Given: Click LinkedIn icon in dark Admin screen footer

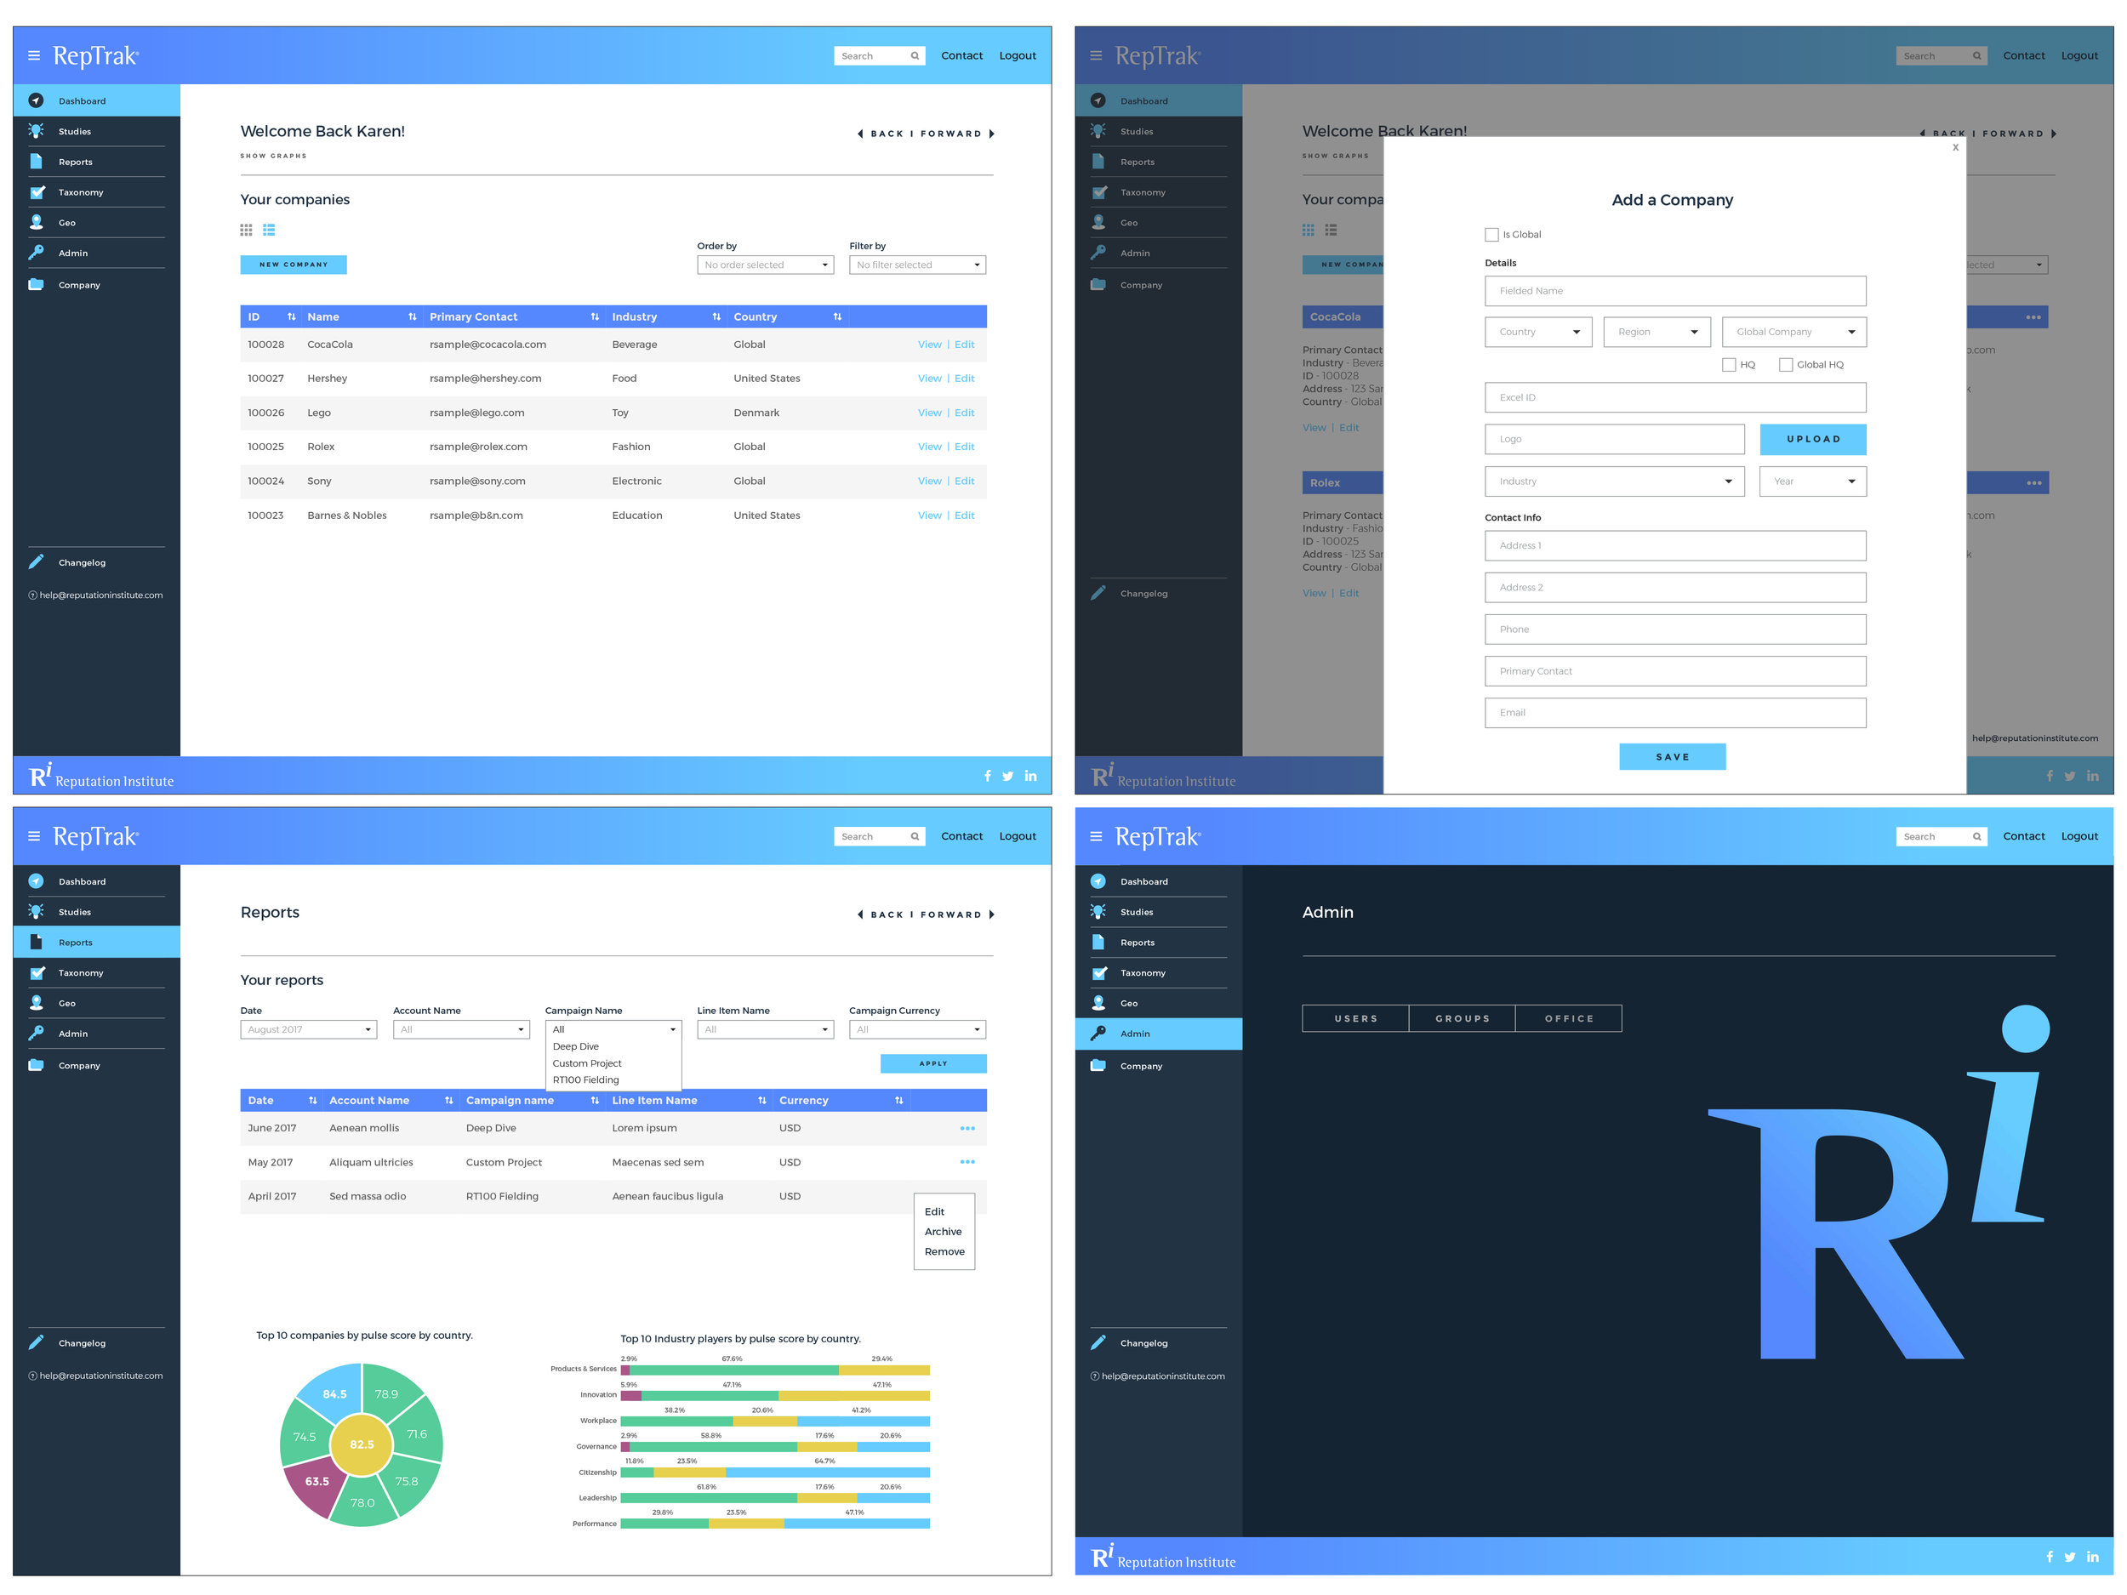Looking at the screenshot, I should pyautogui.click(x=2092, y=1557).
